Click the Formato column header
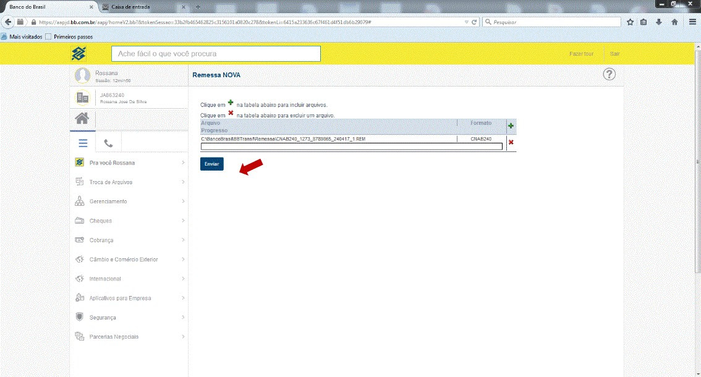701x377 pixels. pos(481,123)
